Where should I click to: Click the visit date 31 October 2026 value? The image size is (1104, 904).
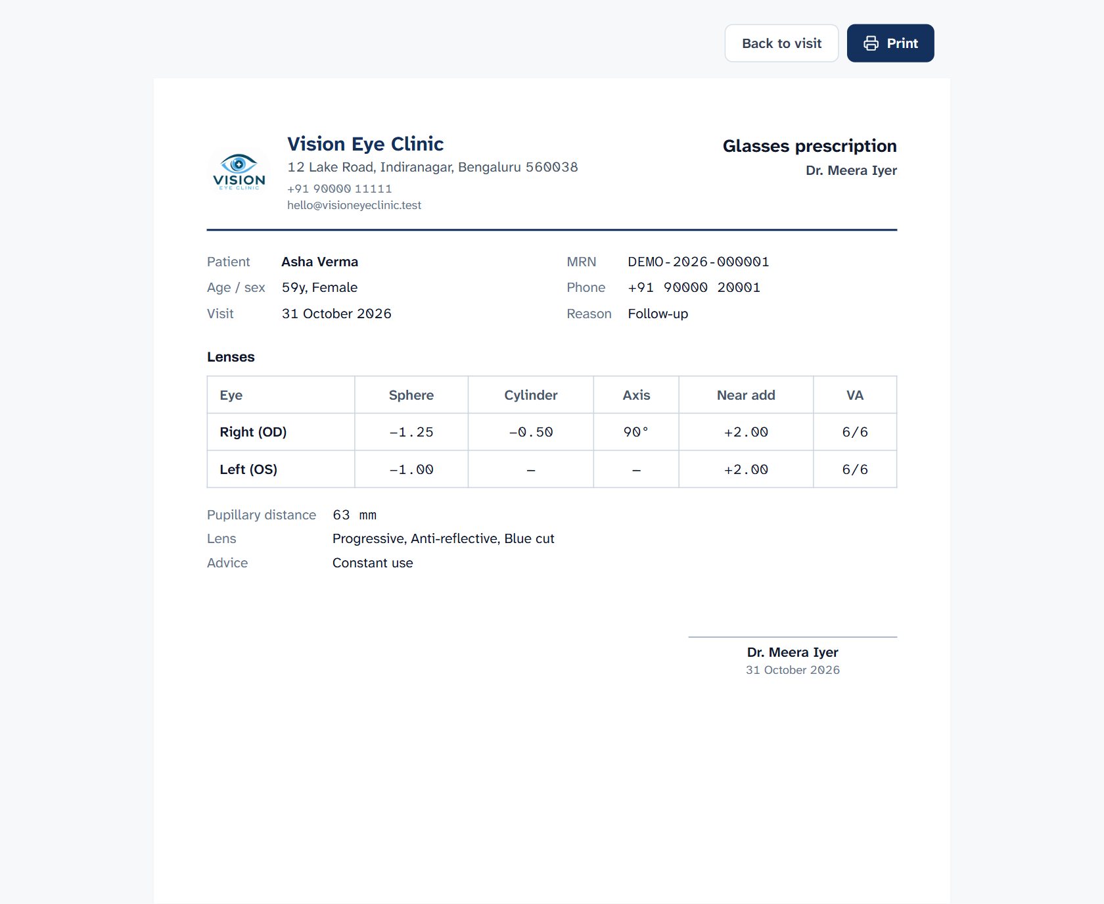[x=336, y=314]
